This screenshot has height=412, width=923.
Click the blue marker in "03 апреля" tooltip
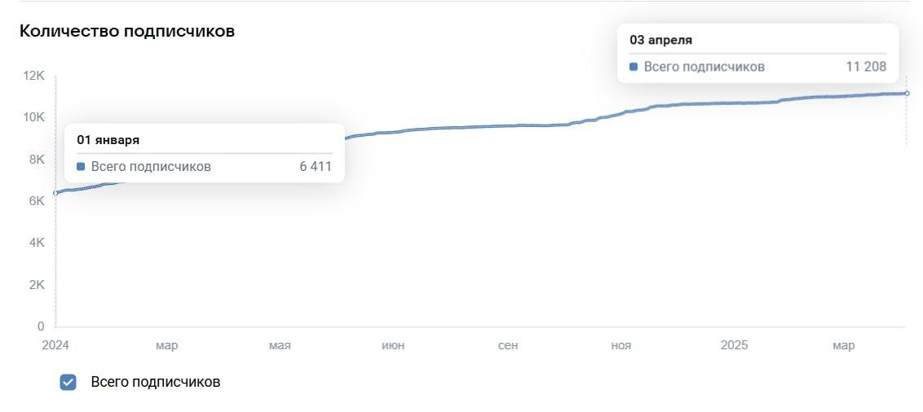tap(634, 67)
